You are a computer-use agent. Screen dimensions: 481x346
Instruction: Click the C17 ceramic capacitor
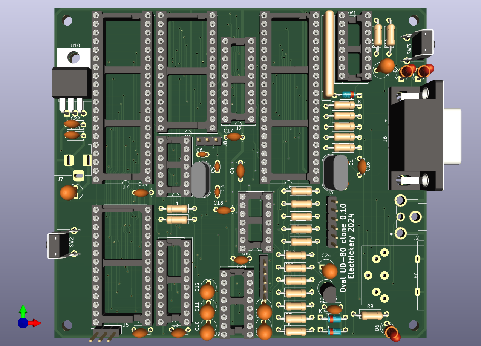(234, 137)
